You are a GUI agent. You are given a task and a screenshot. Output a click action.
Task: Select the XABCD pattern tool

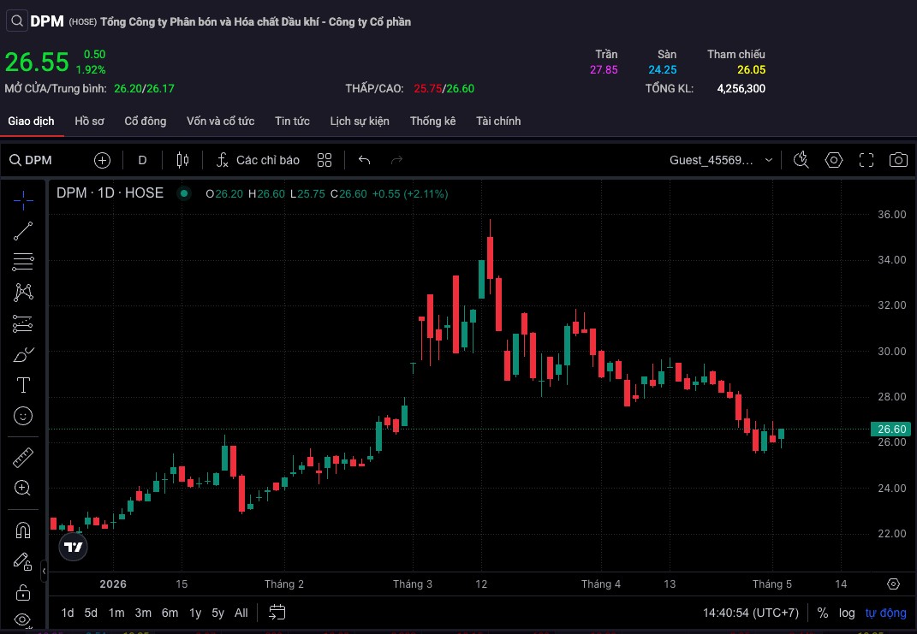point(23,292)
